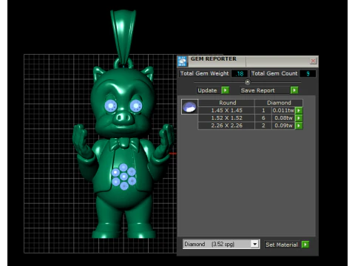Click green arrow in 1.45 X 1.45 row
The image size is (355, 266).
(x=299, y=111)
